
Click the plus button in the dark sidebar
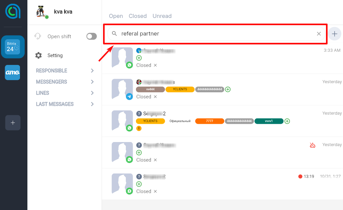point(13,123)
